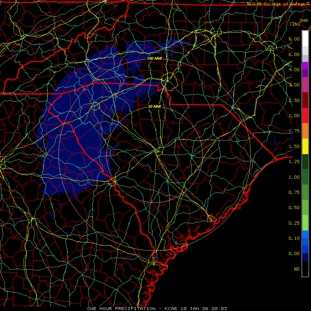This screenshot has height=311, width=311.
Task: Click the '0.00' legend value
Action: click(x=294, y=254)
